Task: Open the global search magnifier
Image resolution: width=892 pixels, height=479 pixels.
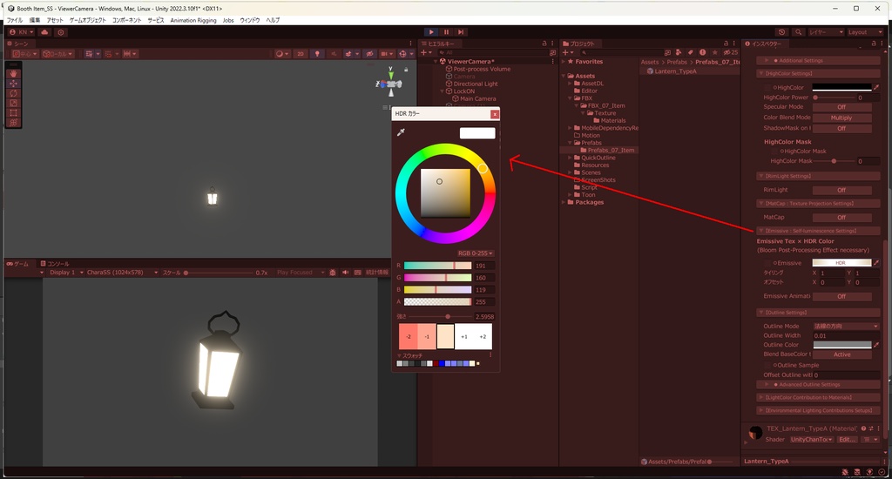Action: click(x=798, y=32)
